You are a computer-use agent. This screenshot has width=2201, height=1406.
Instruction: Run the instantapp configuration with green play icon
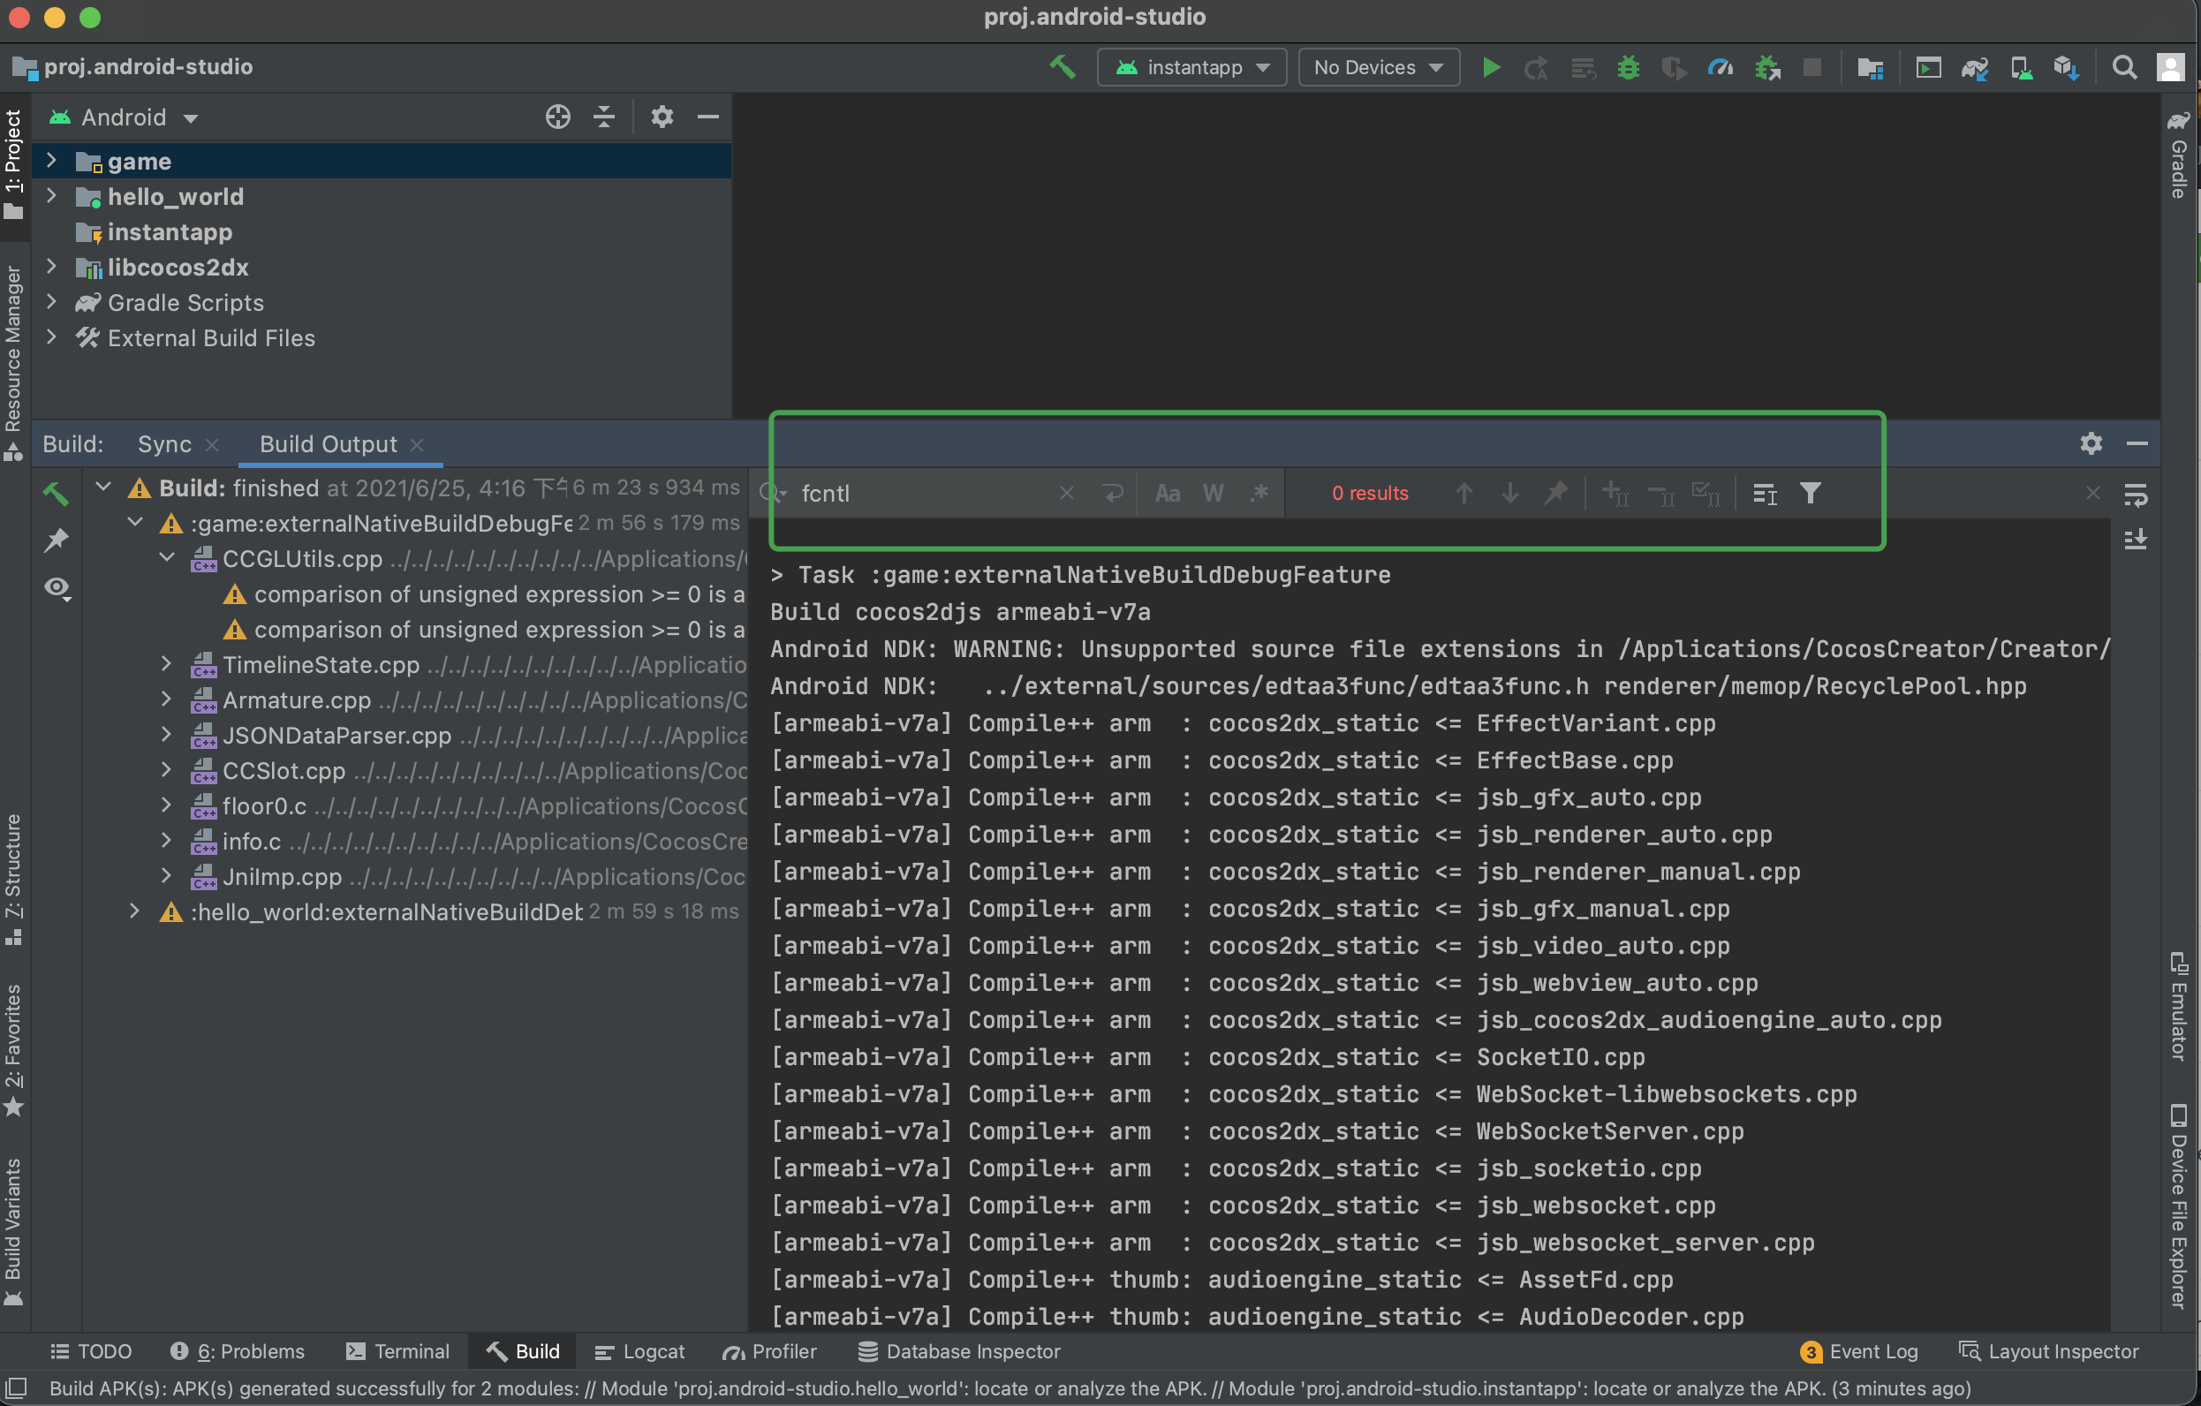(1491, 67)
